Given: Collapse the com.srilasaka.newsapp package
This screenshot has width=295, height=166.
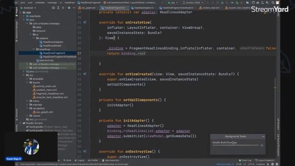Looking at the screenshot, I should [27, 24].
